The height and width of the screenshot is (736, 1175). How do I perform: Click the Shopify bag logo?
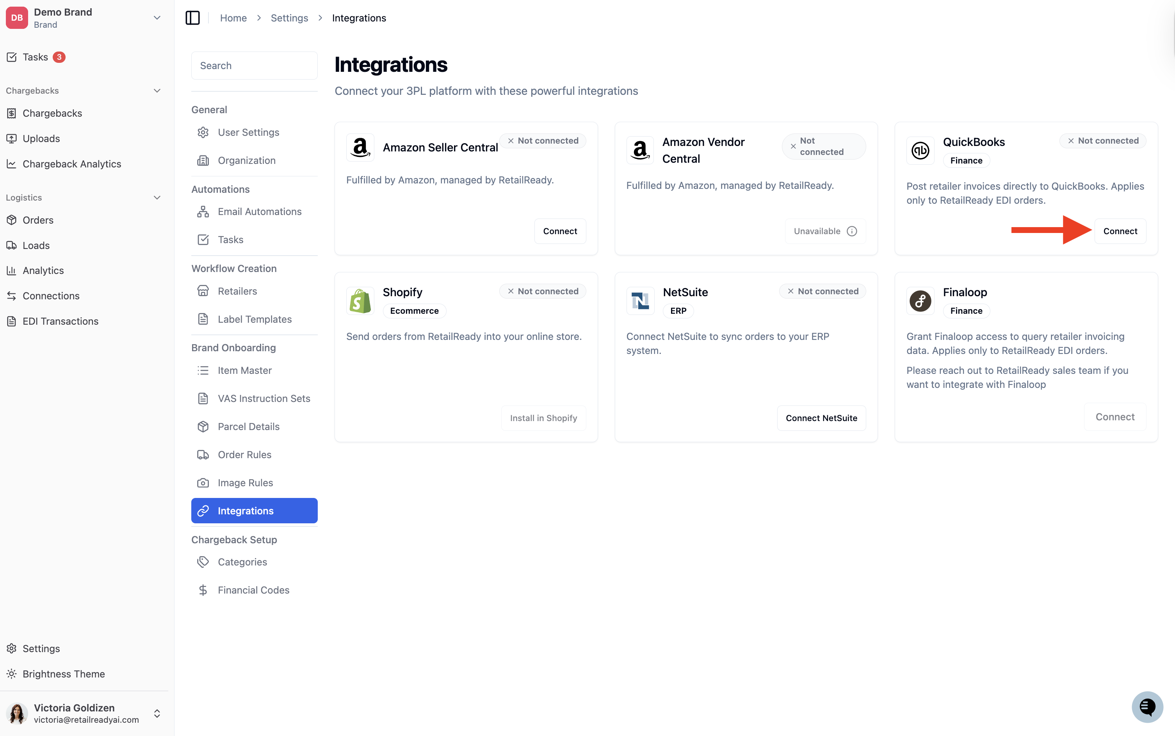360,301
